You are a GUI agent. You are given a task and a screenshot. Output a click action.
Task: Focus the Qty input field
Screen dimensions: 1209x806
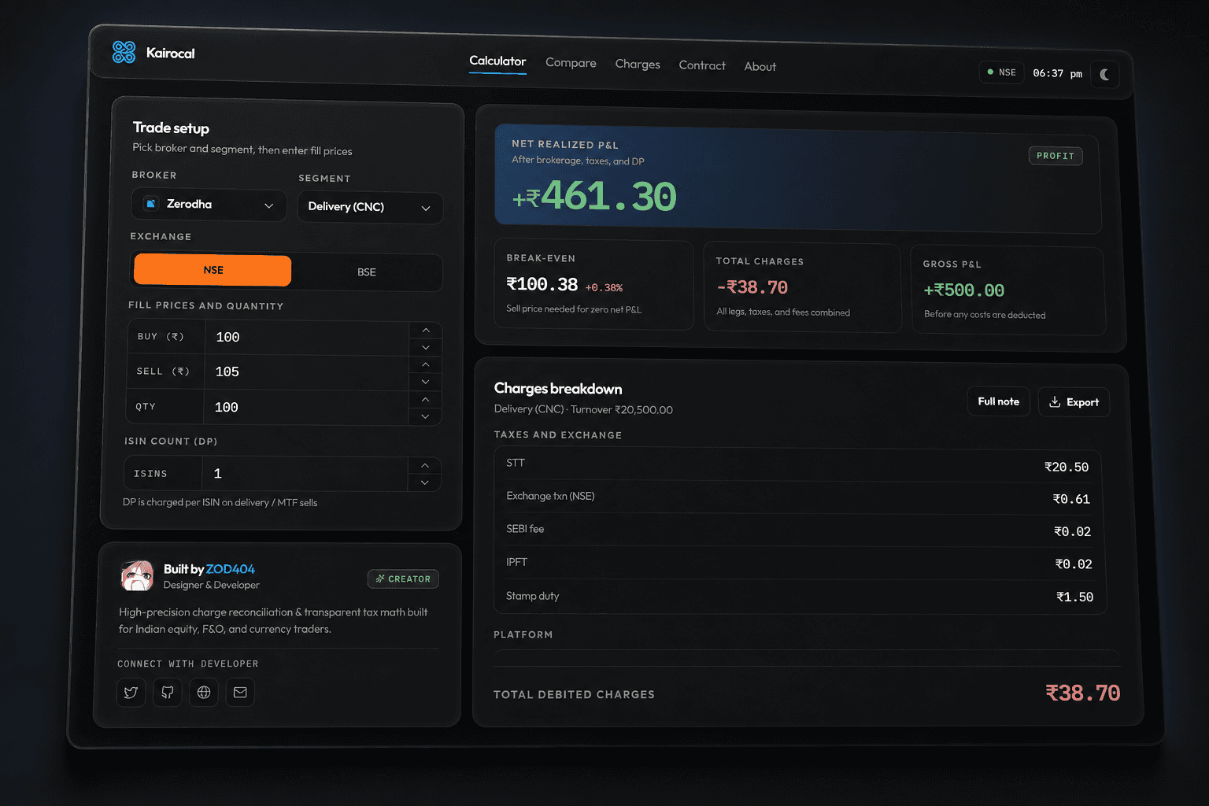point(305,408)
